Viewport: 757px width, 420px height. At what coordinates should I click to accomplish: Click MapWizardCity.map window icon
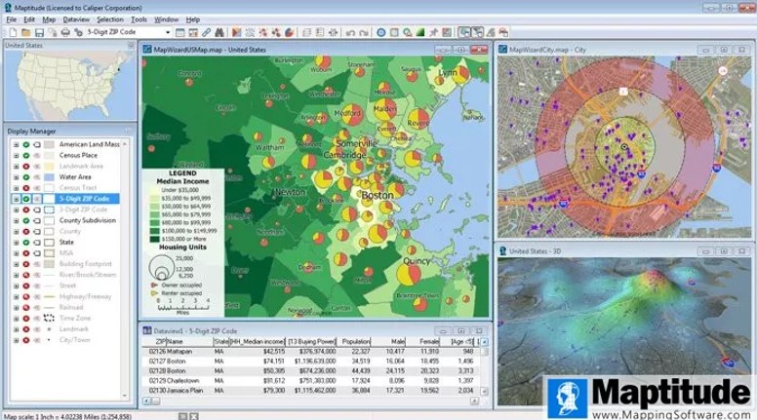tap(502, 50)
